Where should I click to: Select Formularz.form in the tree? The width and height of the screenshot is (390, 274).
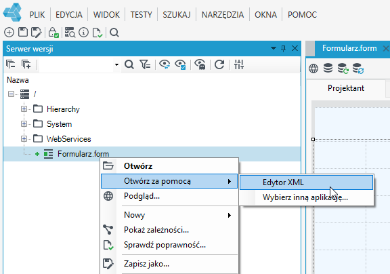tap(83, 154)
